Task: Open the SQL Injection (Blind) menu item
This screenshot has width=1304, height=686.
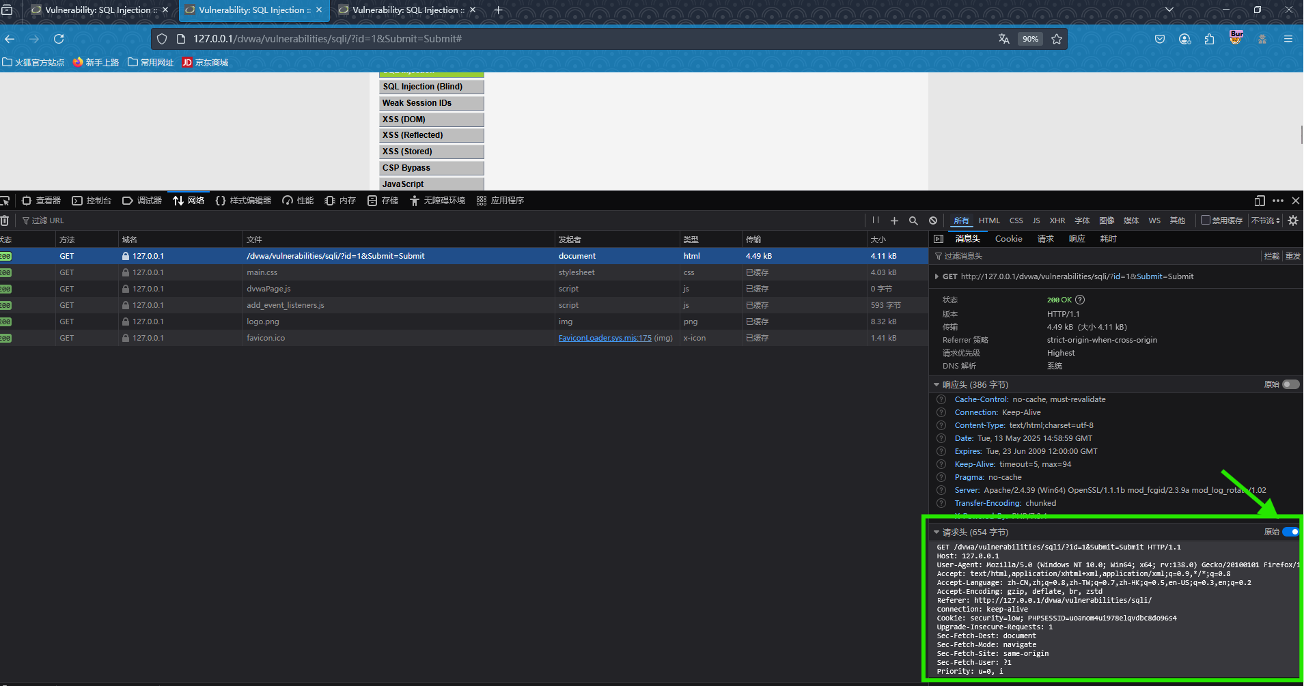Action: coord(432,87)
